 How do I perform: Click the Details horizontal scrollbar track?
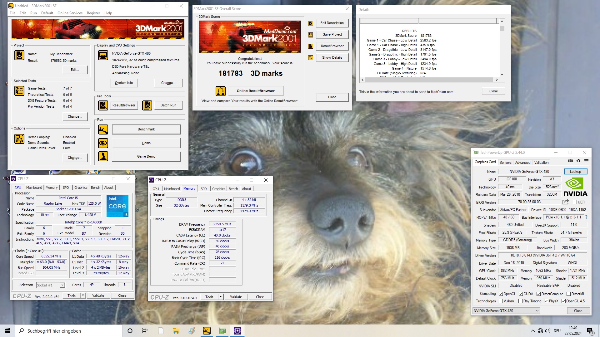(x=429, y=80)
